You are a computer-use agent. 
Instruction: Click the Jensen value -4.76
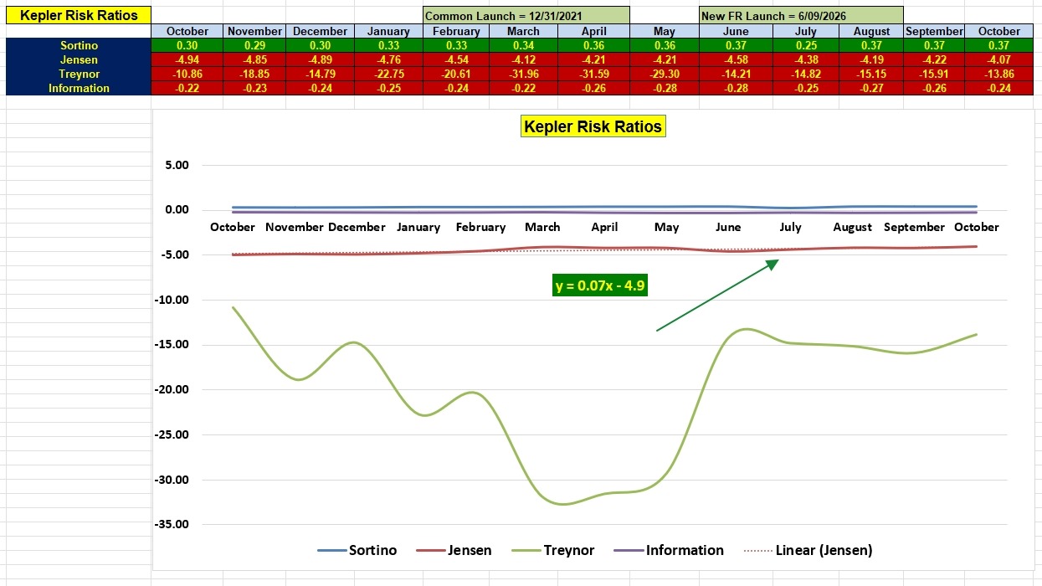[x=388, y=59]
